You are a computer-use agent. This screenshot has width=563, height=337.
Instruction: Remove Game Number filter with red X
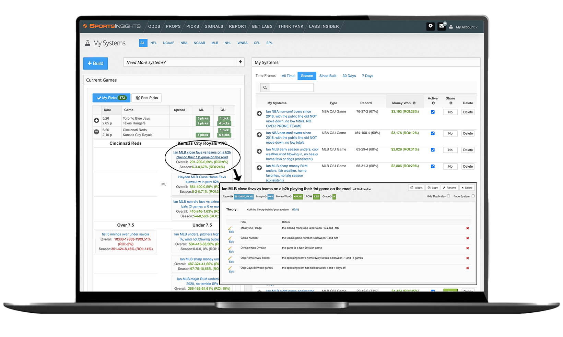(468, 238)
